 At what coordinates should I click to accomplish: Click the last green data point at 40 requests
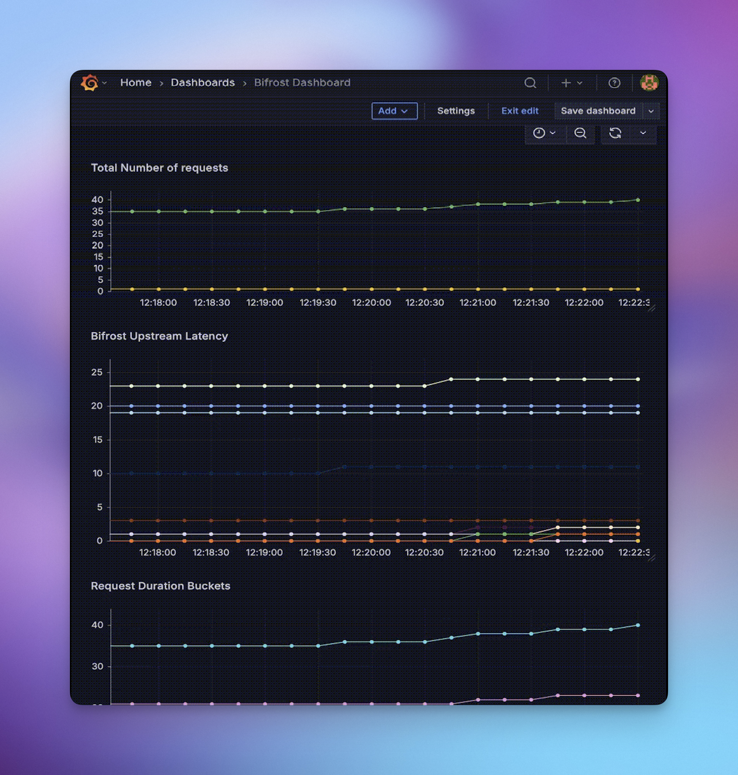tap(638, 200)
